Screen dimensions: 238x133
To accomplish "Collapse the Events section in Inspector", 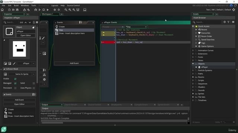I will coord(4,95).
